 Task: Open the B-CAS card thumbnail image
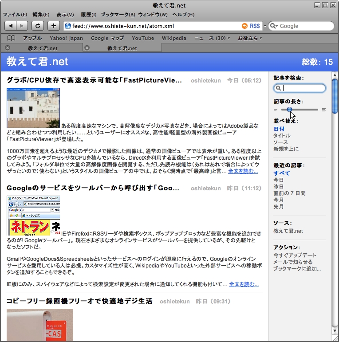tap(40, 325)
